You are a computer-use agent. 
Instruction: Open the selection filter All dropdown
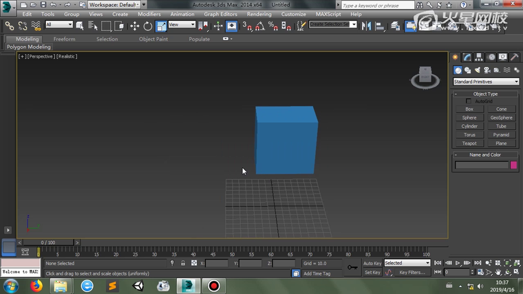tap(59, 25)
